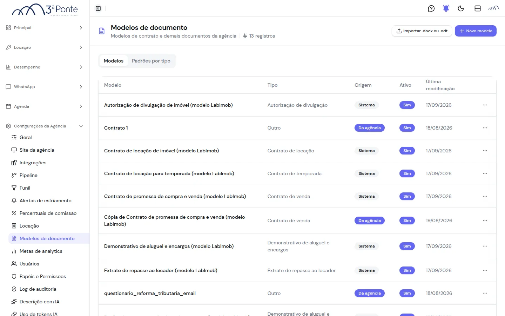This screenshot has width=505, height=316.
Task: Switch to Padrões por tipo tab
Action: coord(151,61)
